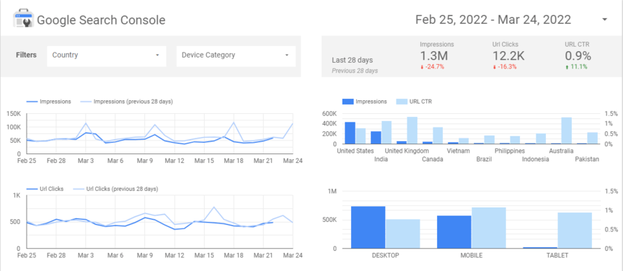Click the red down arrow beside -24.7%
Viewport: 623px width, 271px height.
[422, 67]
